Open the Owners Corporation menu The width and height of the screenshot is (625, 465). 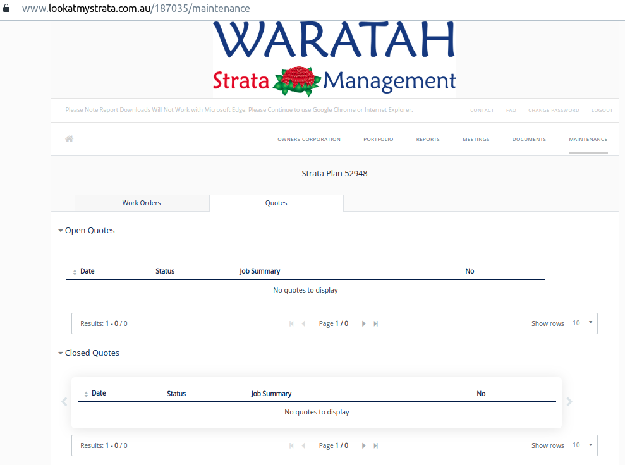click(309, 139)
